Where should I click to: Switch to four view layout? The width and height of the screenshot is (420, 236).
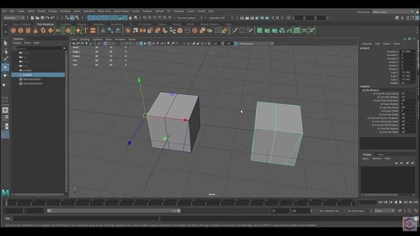(x=5, y=118)
